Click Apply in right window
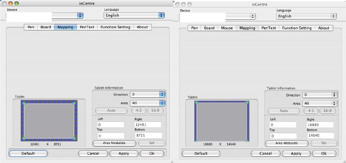346x163 pixels. click(296, 154)
